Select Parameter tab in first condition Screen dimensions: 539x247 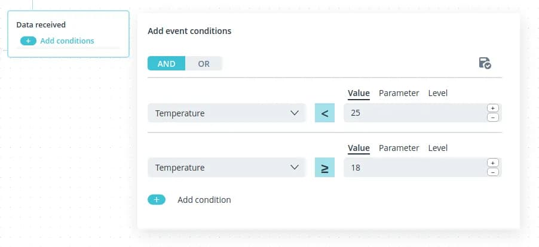coord(399,93)
